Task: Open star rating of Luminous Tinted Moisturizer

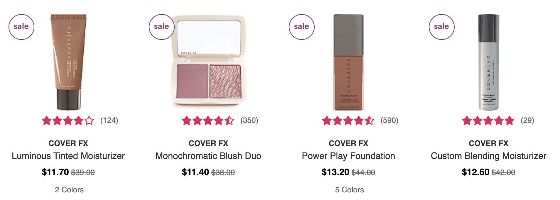Action: tap(68, 121)
